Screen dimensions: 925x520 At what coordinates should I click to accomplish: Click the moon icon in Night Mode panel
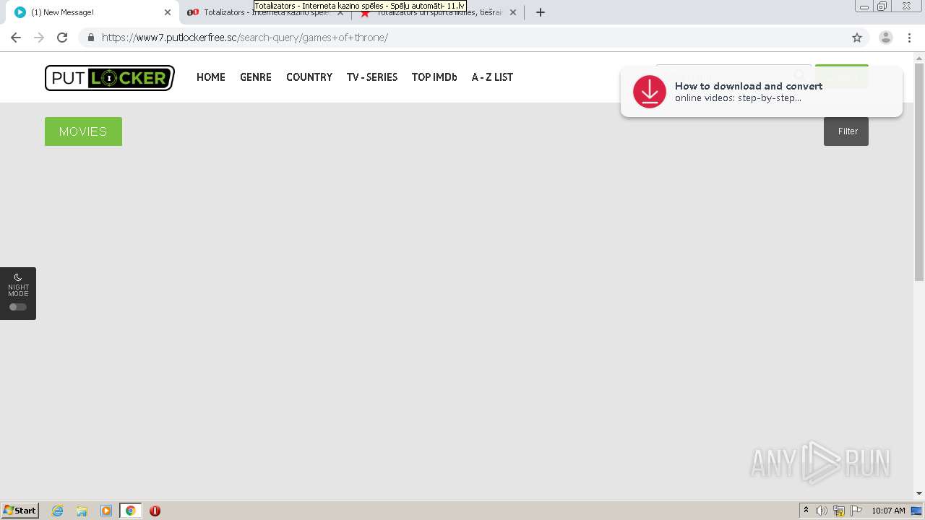click(x=18, y=277)
